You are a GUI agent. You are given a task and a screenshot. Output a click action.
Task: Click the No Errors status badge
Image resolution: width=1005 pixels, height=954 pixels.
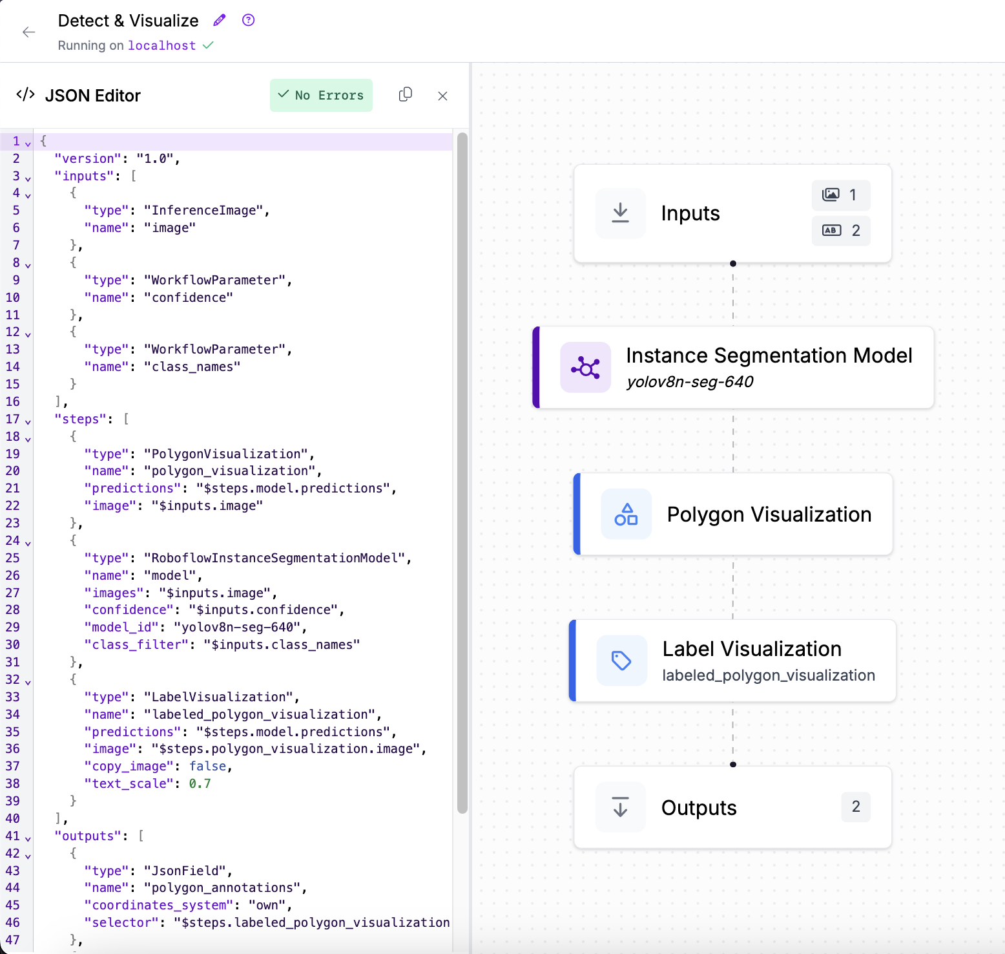(321, 96)
